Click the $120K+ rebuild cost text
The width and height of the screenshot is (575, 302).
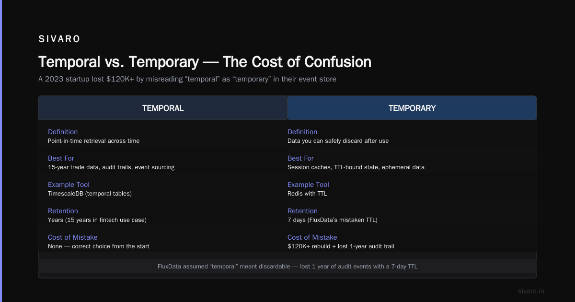tap(341, 246)
